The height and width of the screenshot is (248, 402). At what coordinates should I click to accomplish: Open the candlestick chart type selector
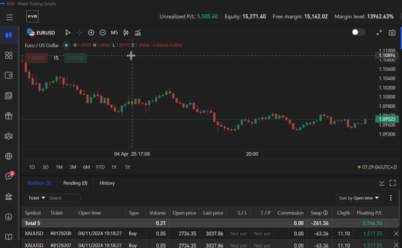tap(126, 33)
